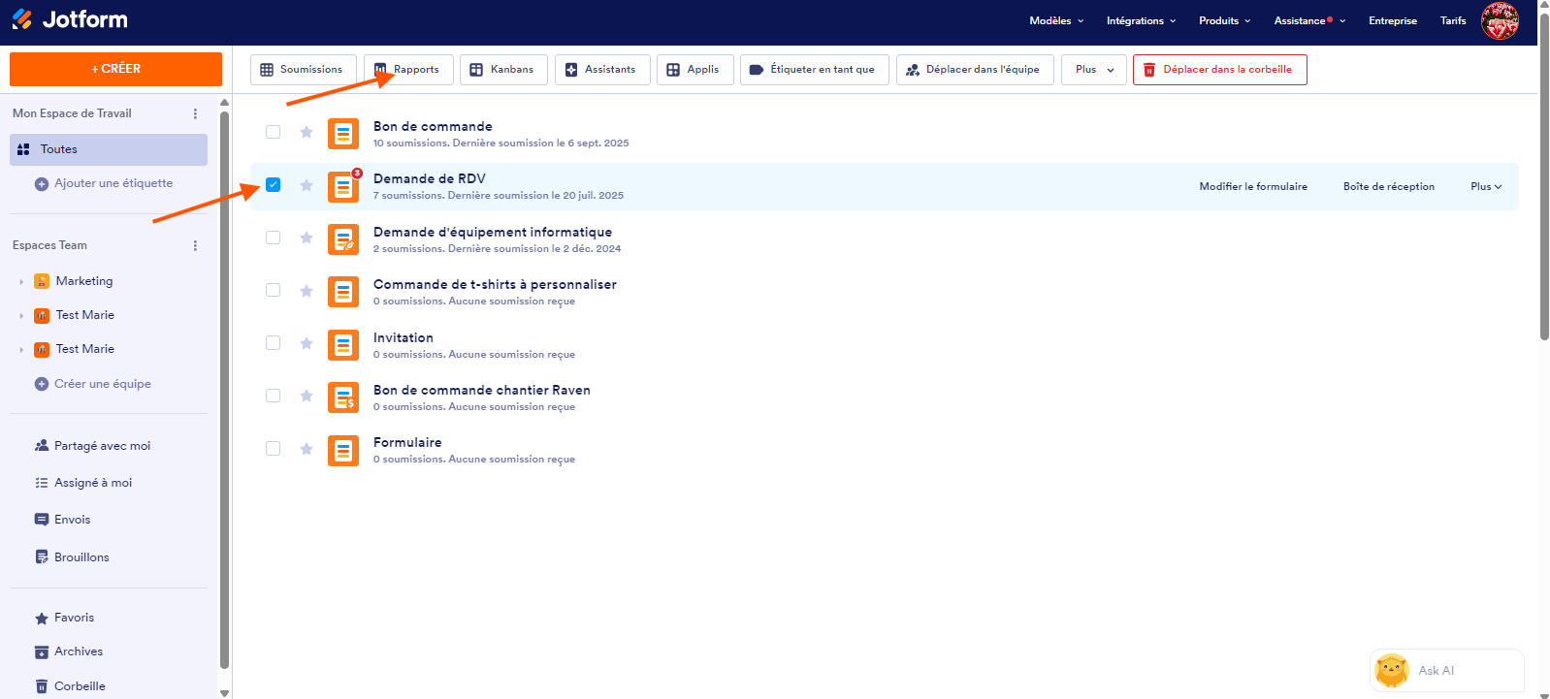Viewport: 1550px width, 699px height.
Task: Open the Entreprise menu item
Action: coord(1392,20)
